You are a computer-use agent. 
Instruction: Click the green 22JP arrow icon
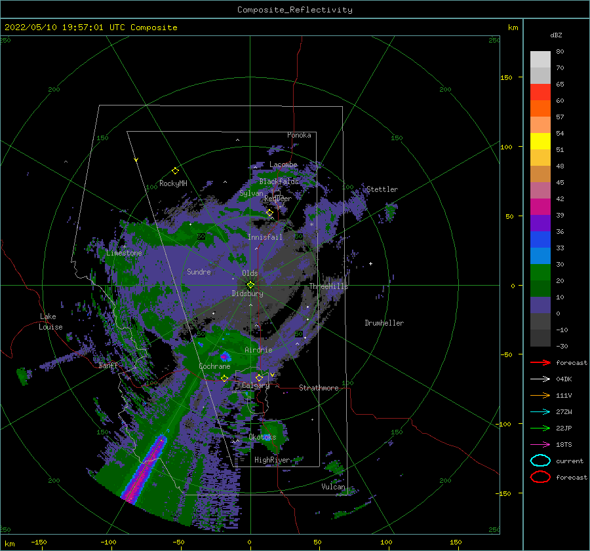(540, 428)
